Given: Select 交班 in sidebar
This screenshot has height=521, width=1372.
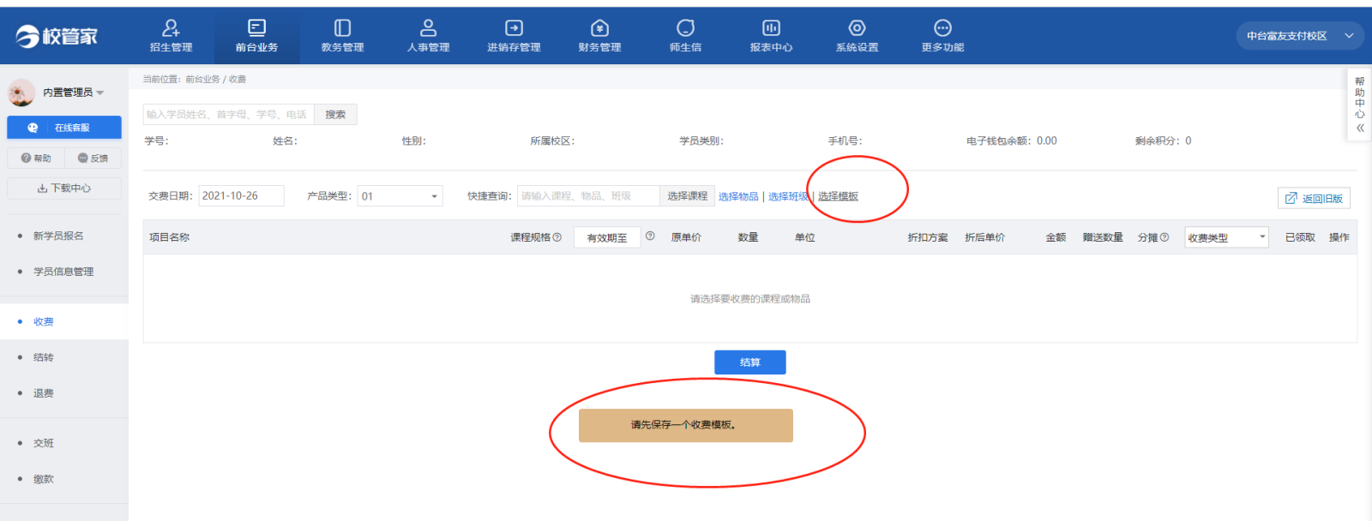Looking at the screenshot, I should click(44, 443).
